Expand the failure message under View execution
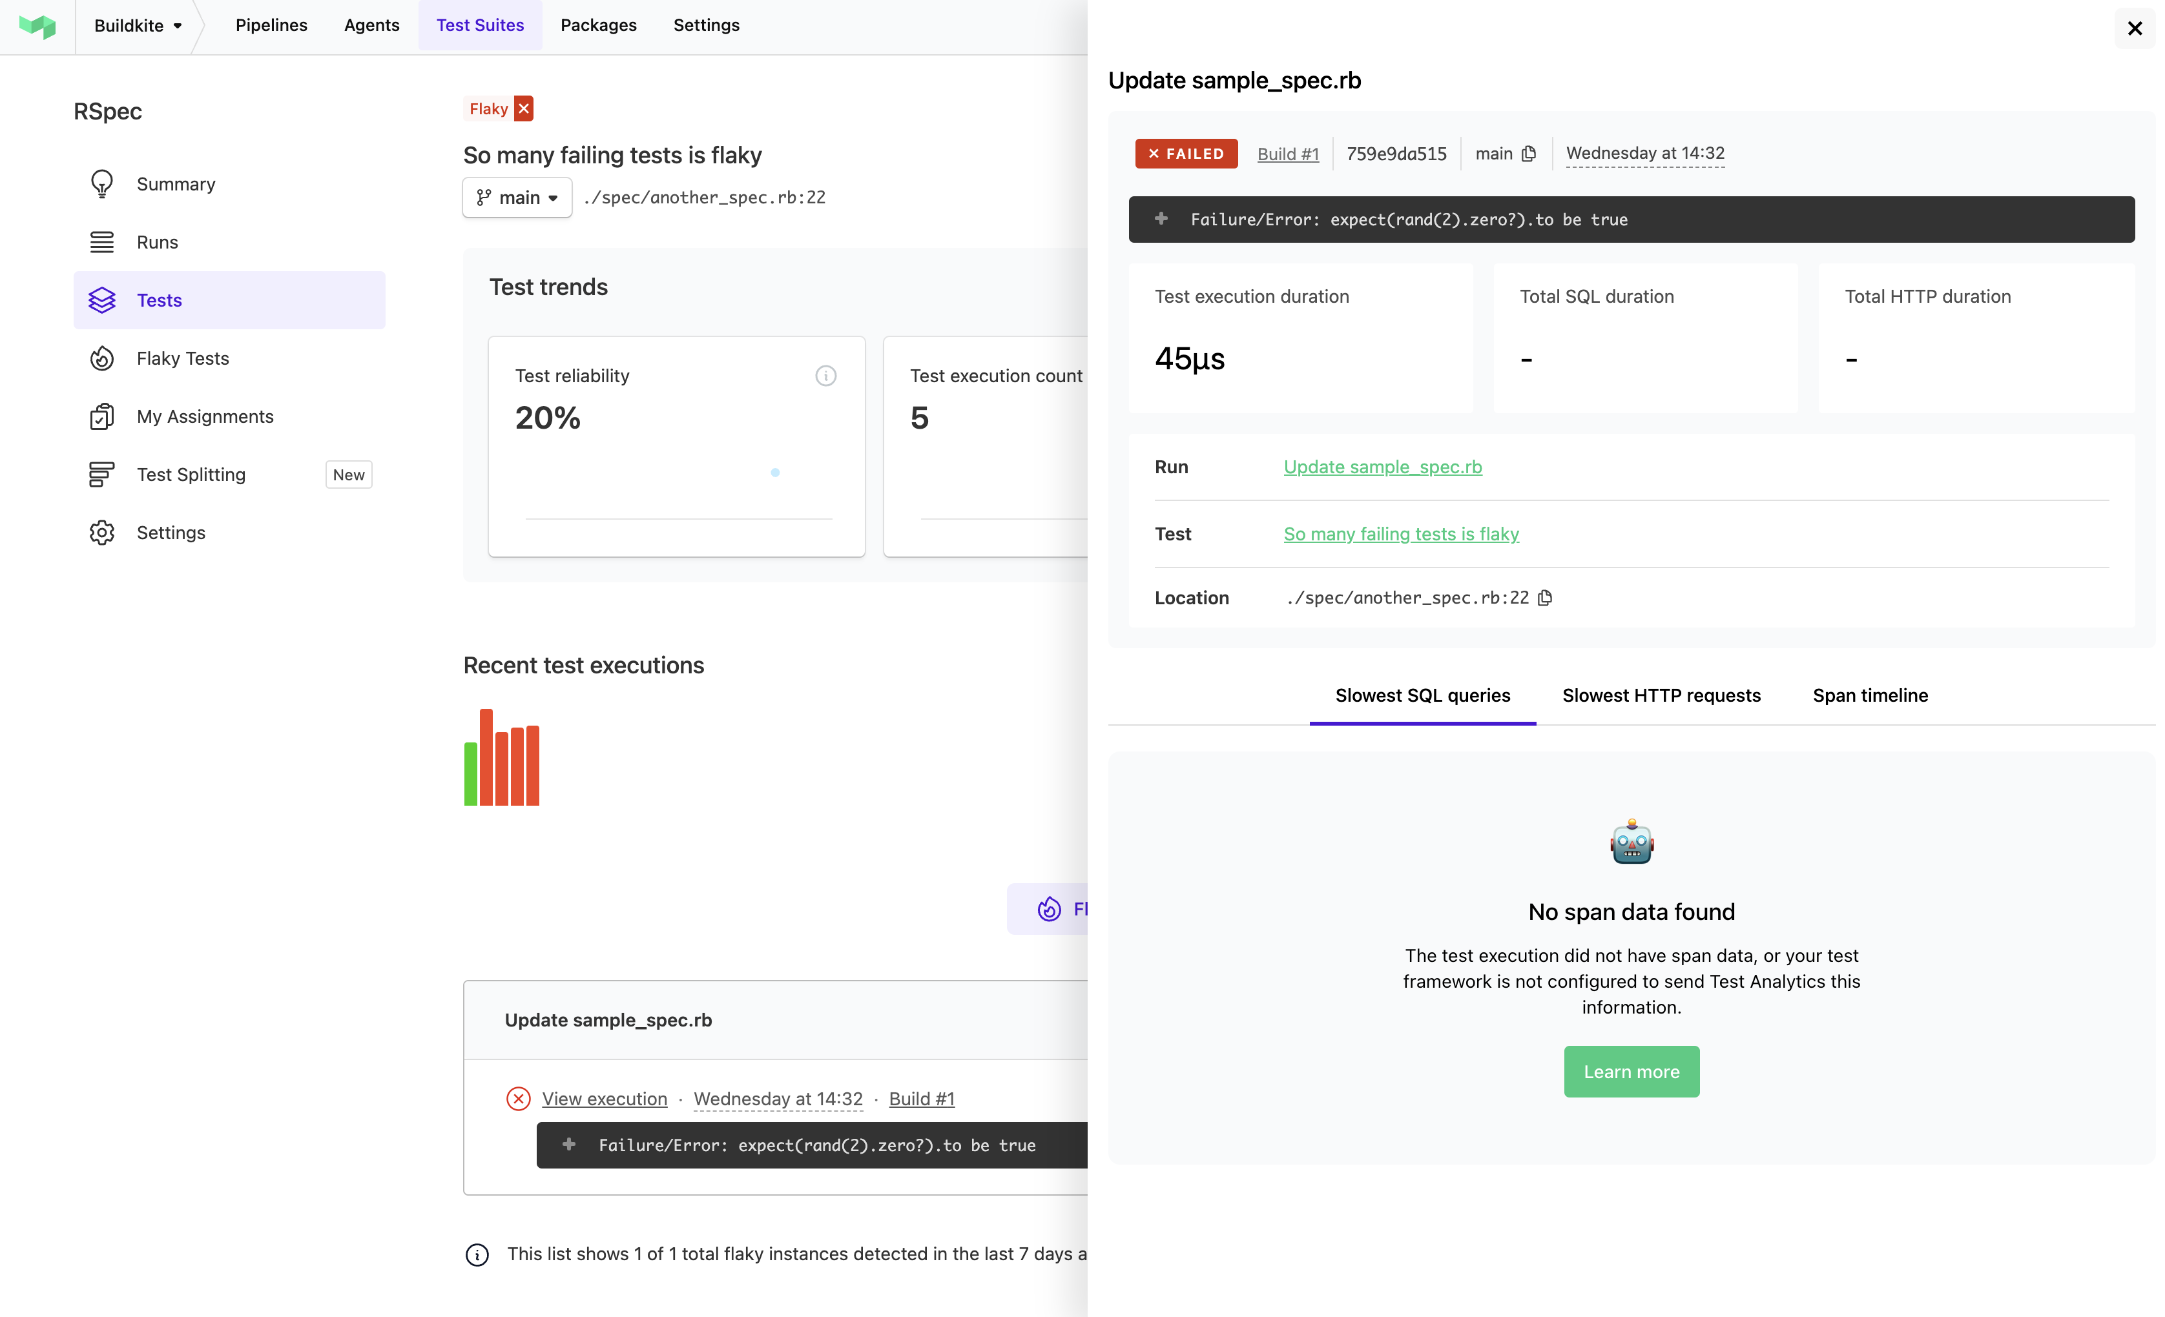Image resolution: width=2165 pixels, height=1317 pixels. pos(570,1144)
